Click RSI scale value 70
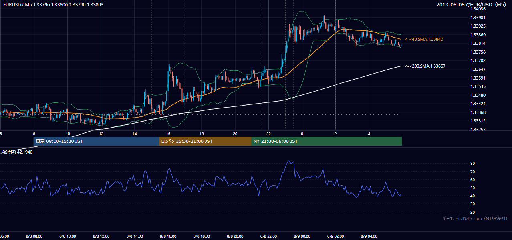512x240 pixels. [x=473, y=172]
